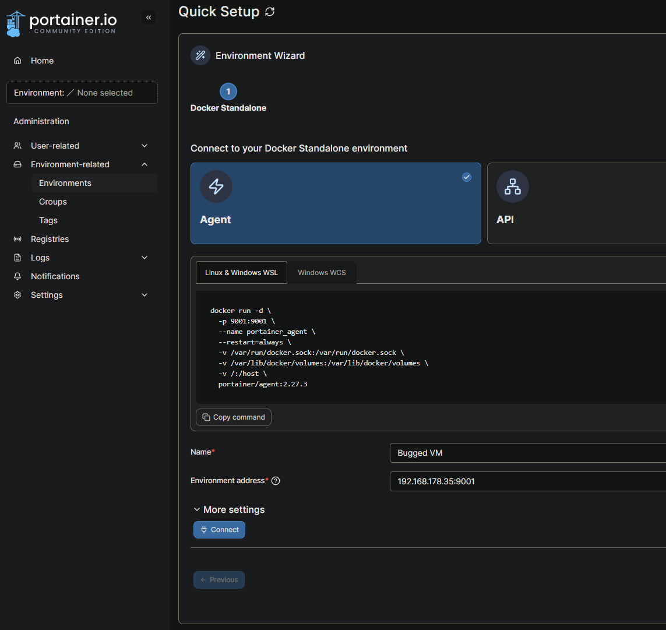Click the Quick Setup page title
The height and width of the screenshot is (630, 666).
(219, 12)
